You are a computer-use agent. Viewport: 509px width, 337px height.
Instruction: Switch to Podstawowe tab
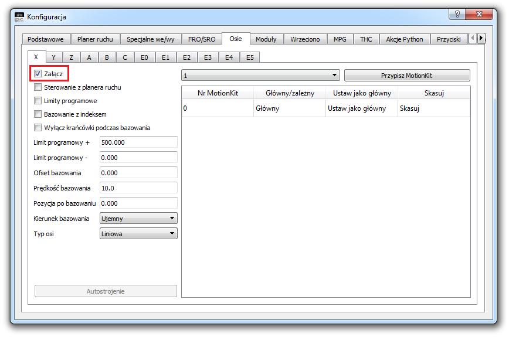tap(46, 39)
